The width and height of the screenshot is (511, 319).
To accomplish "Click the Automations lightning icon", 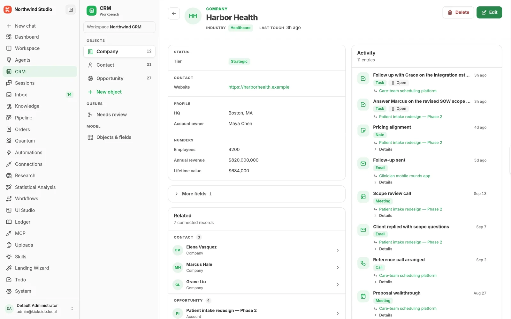I will 9,152.
